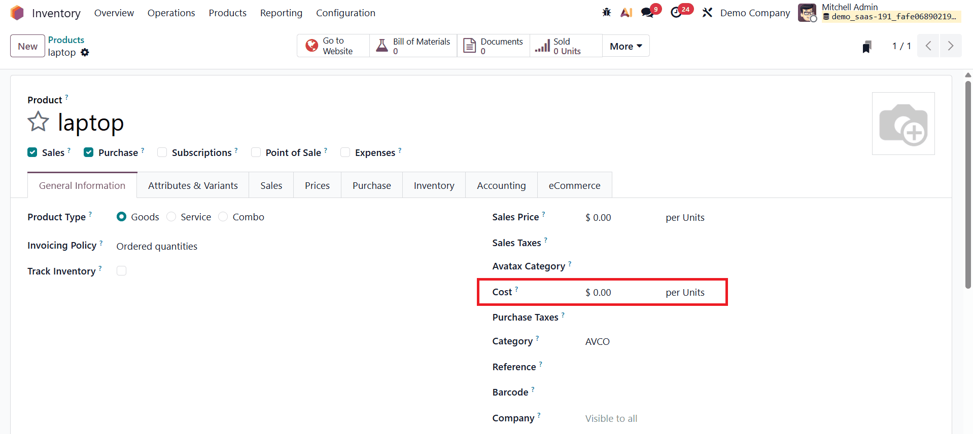Click the bug debug icon

(x=606, y=13)
